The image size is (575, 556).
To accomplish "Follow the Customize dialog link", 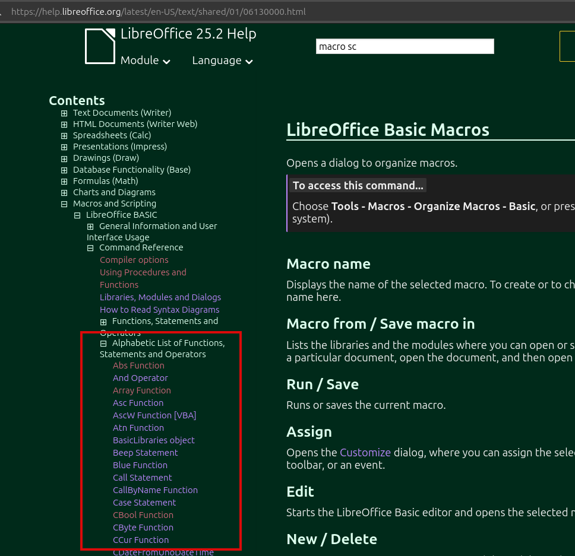I will 365,453.
